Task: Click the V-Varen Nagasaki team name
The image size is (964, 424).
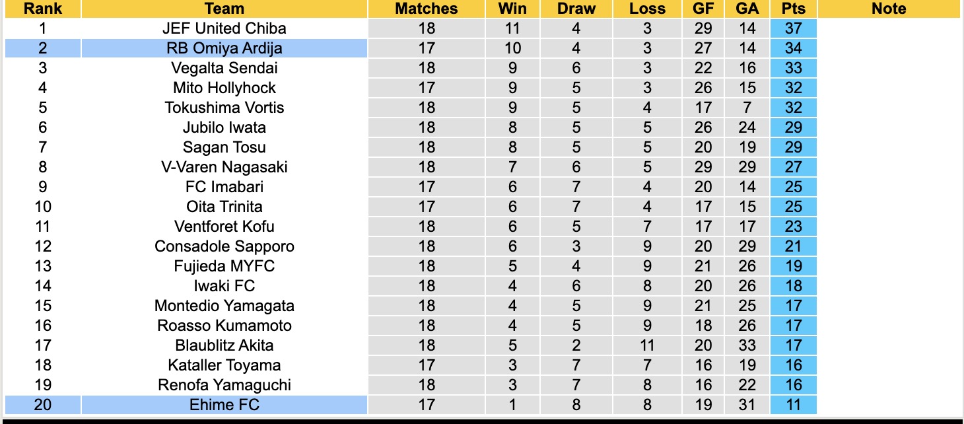Action: (x=224, y=167)
